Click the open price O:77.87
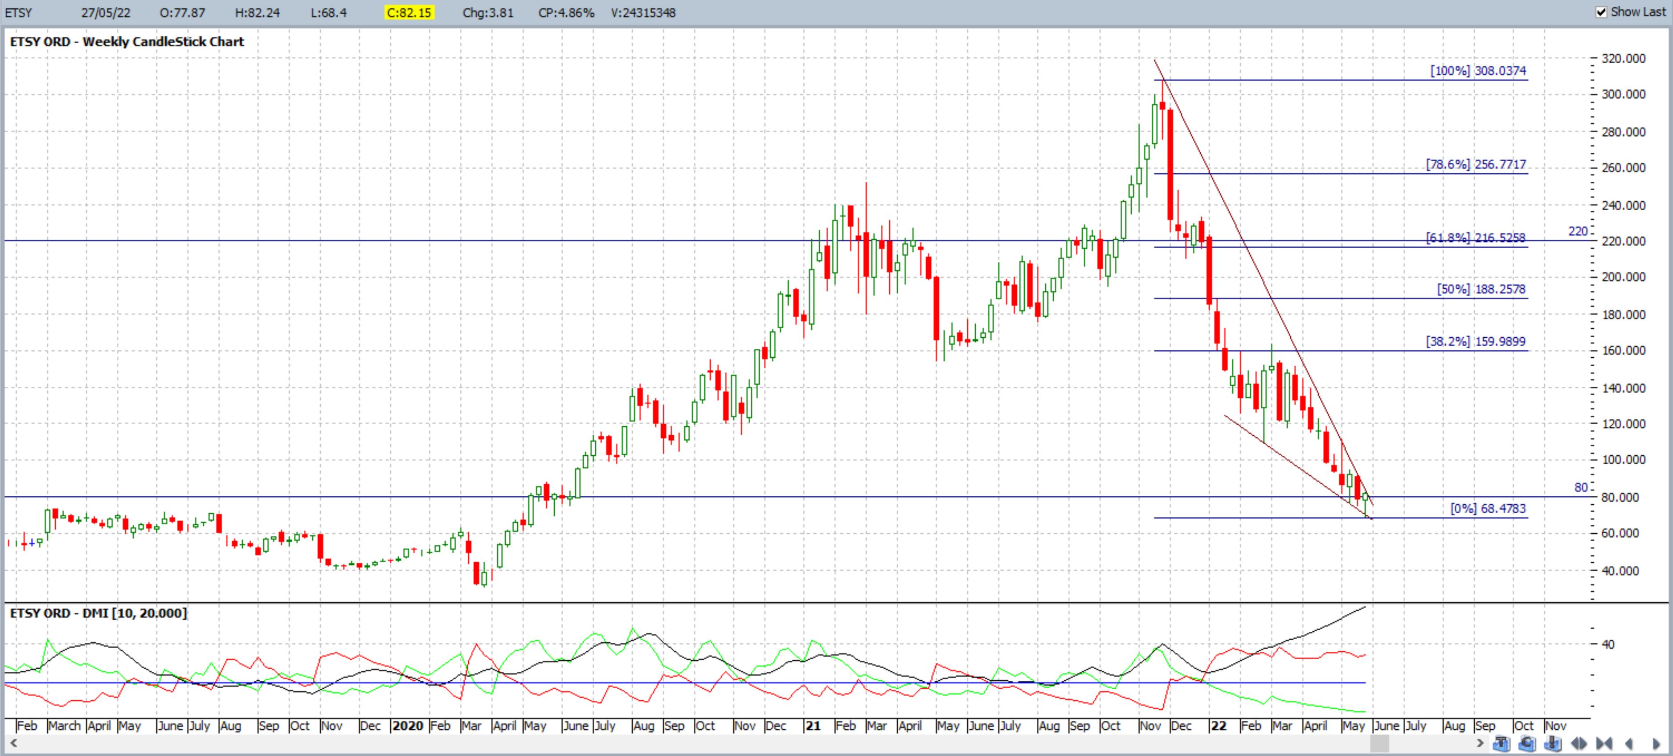This screenshot has width=1673, height=756. tap(183, 12)
